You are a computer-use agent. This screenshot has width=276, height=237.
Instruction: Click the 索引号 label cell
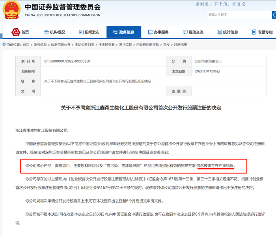28,61
